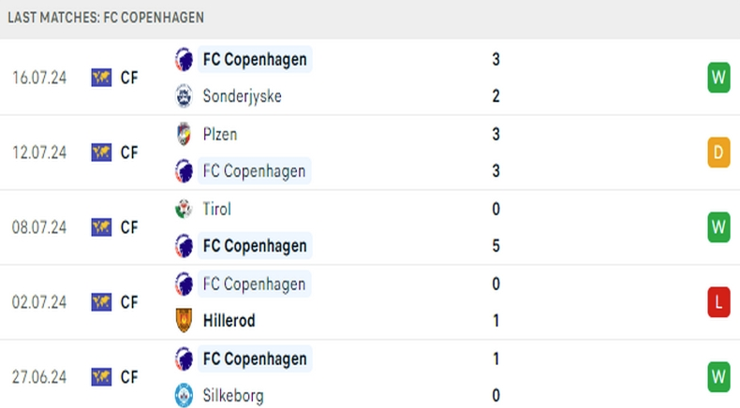The image size is (740, 408).
Task: Click the Last Matches: FC Copenhagen header
Action: point(106,18)
